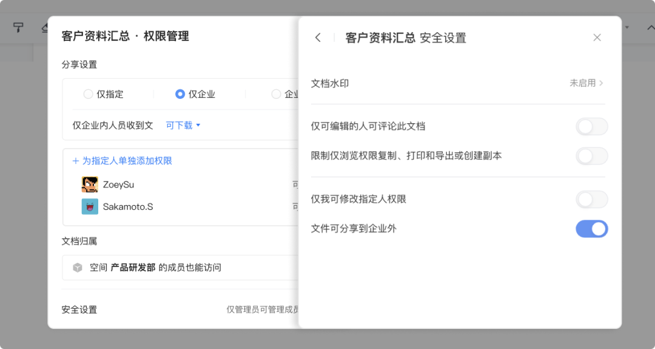655x349 pixels.
Task: Enable 仅我可修改指定人权限 switch
Action: [591, 199]
